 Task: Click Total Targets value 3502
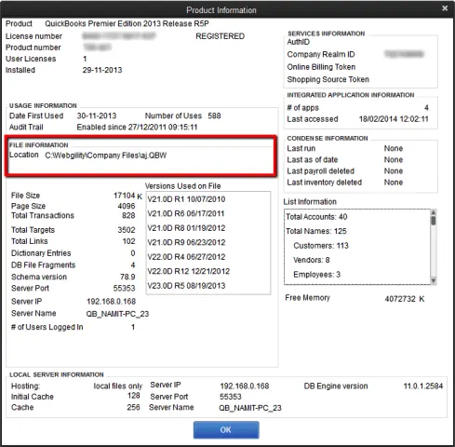click(127, 230)
